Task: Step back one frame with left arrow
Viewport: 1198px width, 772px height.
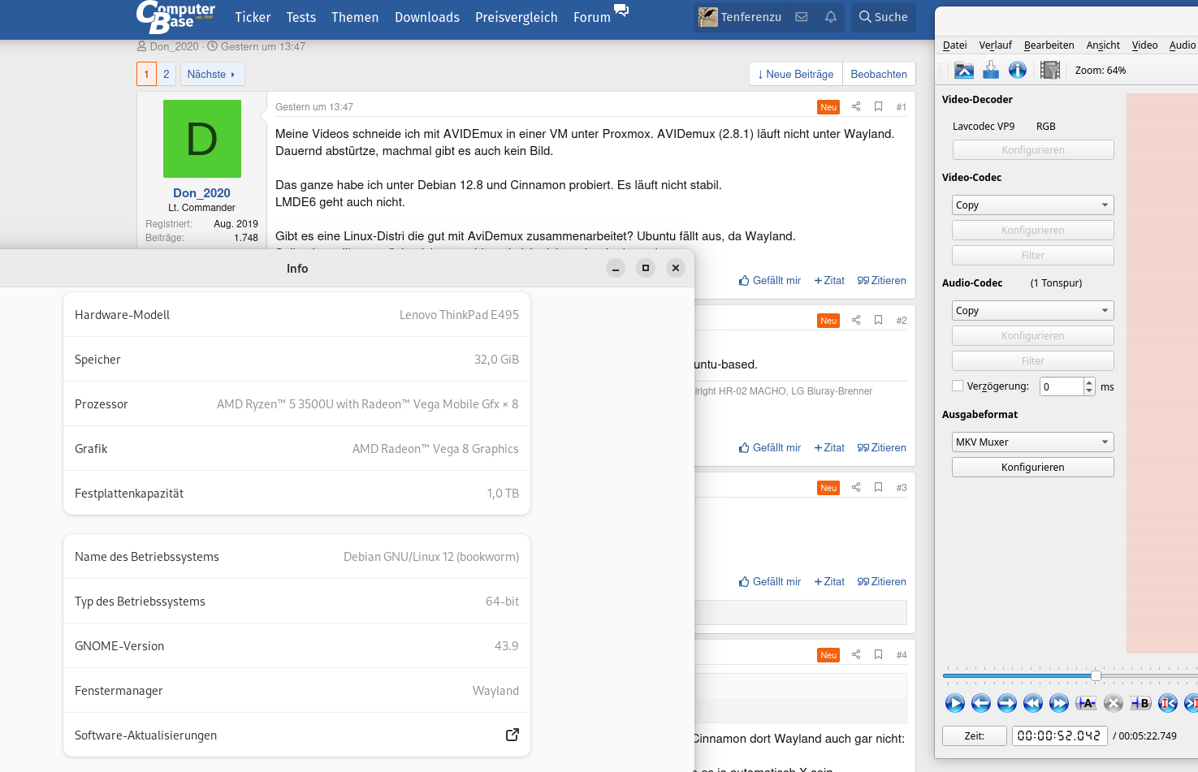Action: pyautogui.click(x=981, y=703)
